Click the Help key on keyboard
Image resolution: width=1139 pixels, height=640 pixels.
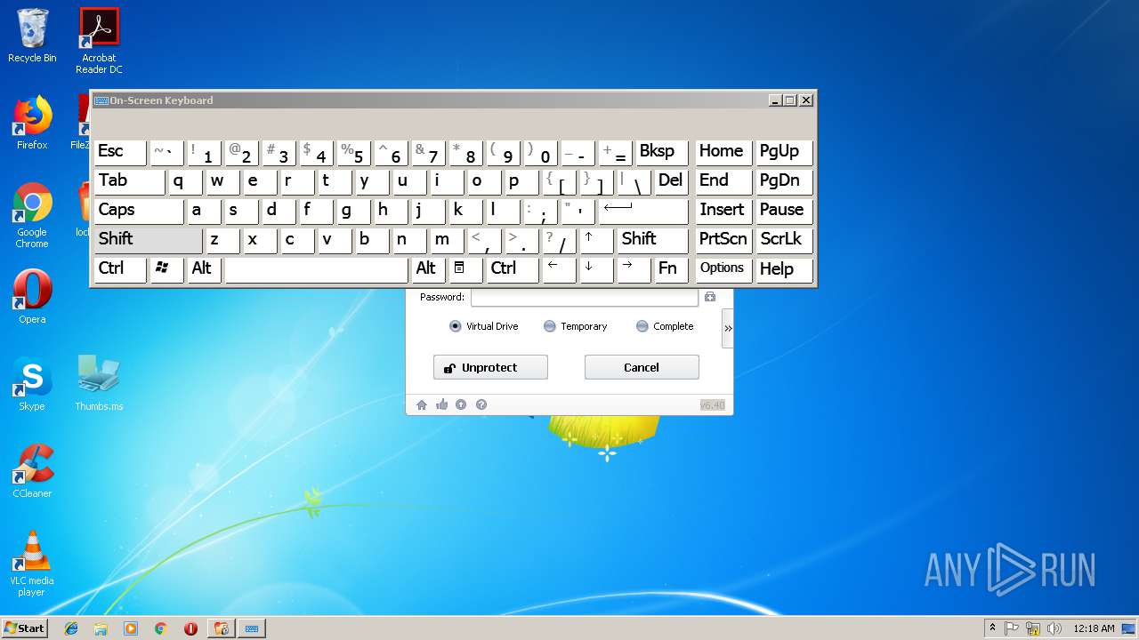783,269
